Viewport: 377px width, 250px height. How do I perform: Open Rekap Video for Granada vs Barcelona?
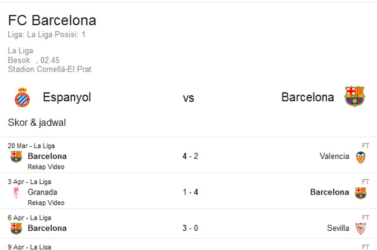coord(46,203)
